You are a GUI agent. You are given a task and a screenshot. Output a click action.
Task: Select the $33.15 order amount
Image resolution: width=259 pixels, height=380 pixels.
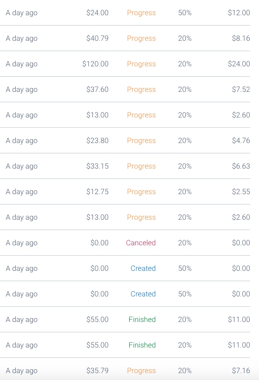click(97, 166)
